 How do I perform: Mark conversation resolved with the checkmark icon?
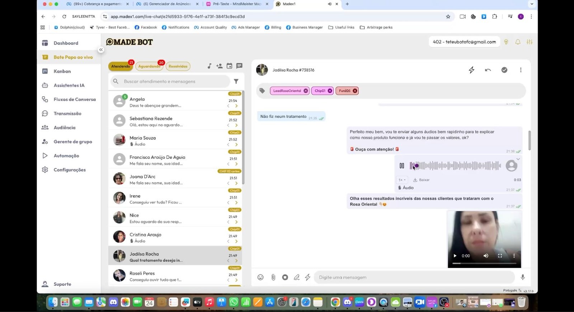(504, 70)
